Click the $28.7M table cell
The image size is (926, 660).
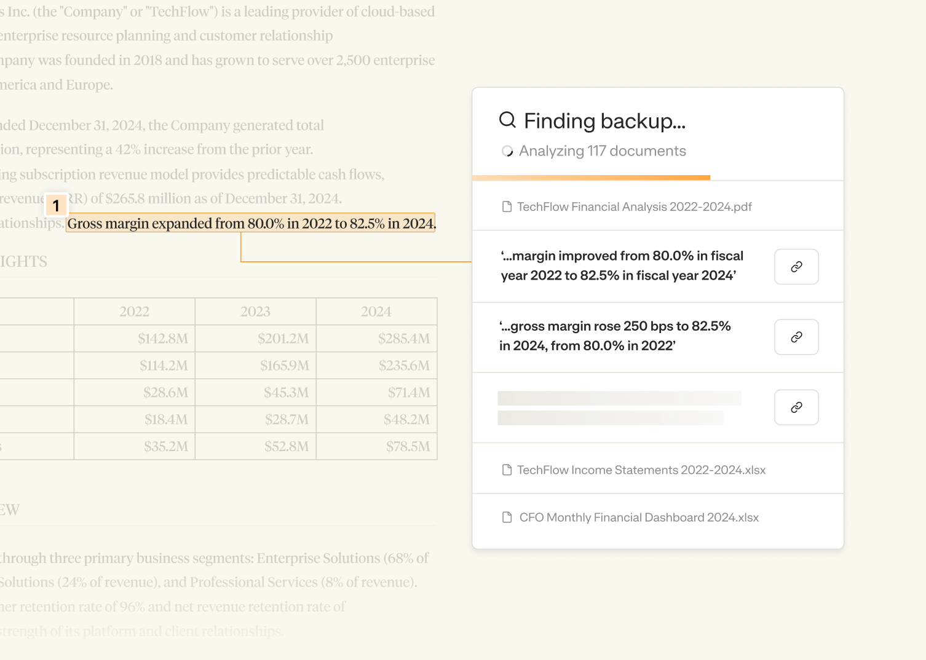pyautogui.click(x=256, y=420)
